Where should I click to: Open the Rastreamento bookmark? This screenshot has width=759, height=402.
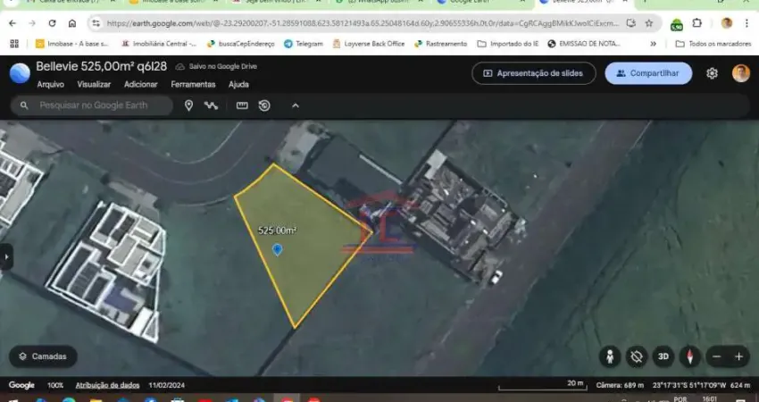click(440, 44)
